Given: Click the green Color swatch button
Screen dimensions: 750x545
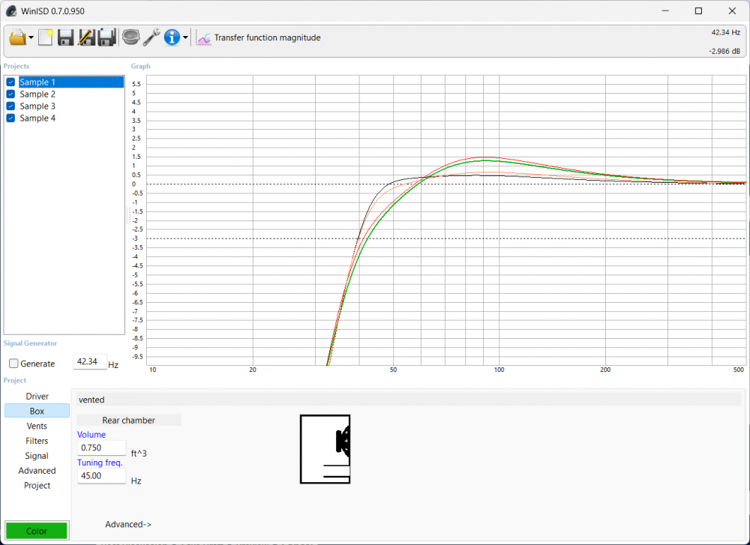Looking at the screenshot, I should point(37,531).
